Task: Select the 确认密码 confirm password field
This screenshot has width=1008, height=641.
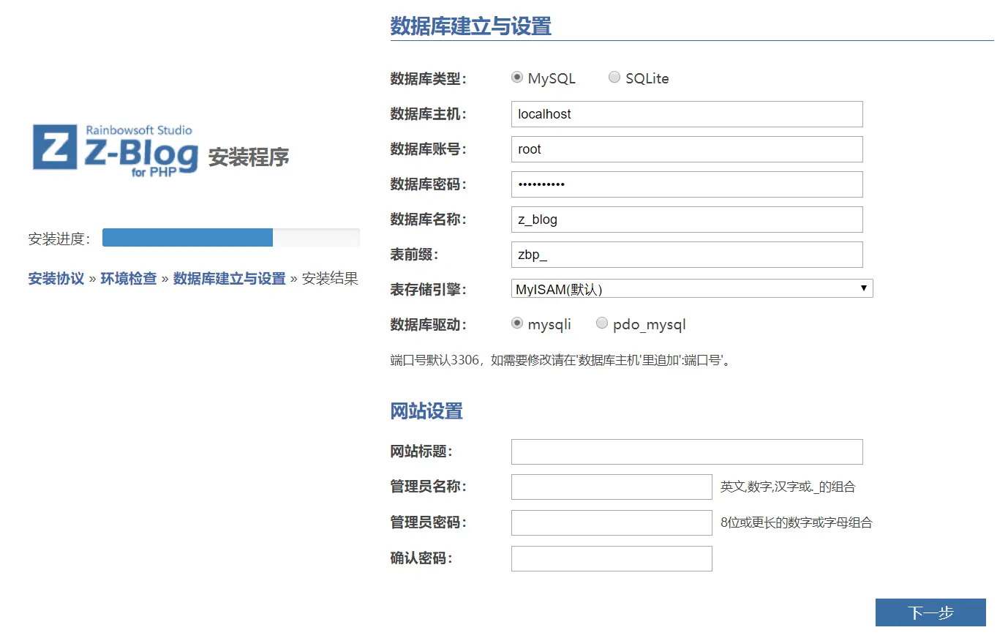Action: (x=612, y=558)
